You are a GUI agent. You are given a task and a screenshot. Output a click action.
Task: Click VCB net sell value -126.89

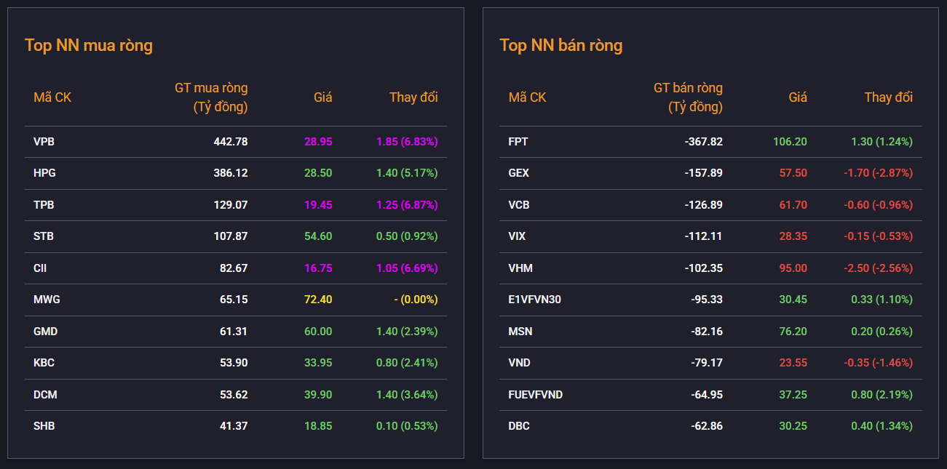[x=704, y=205]
